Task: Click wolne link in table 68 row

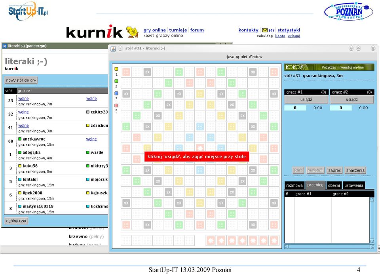Action: pos(91,139)
